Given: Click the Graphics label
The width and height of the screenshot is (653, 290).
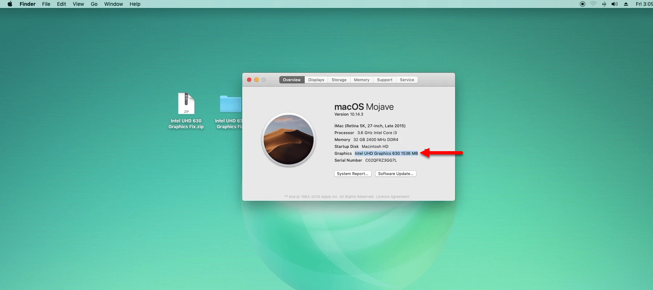Looking at the screenshot, I should point(343,154).
